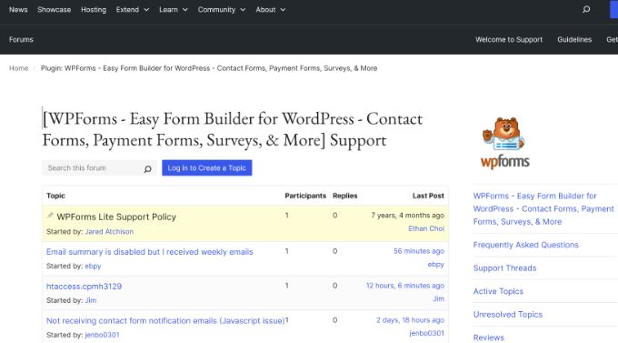Click Log in to Create a Topic button

(x=207, y=167)
